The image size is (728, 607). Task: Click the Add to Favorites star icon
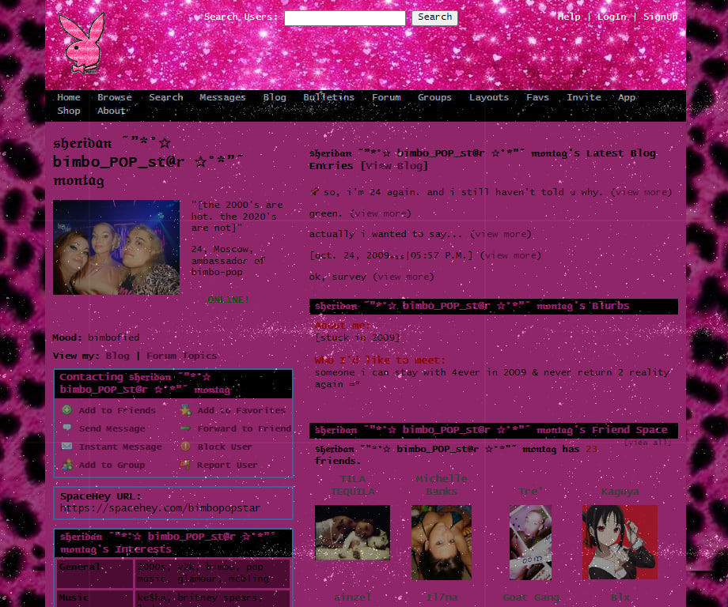186,410
